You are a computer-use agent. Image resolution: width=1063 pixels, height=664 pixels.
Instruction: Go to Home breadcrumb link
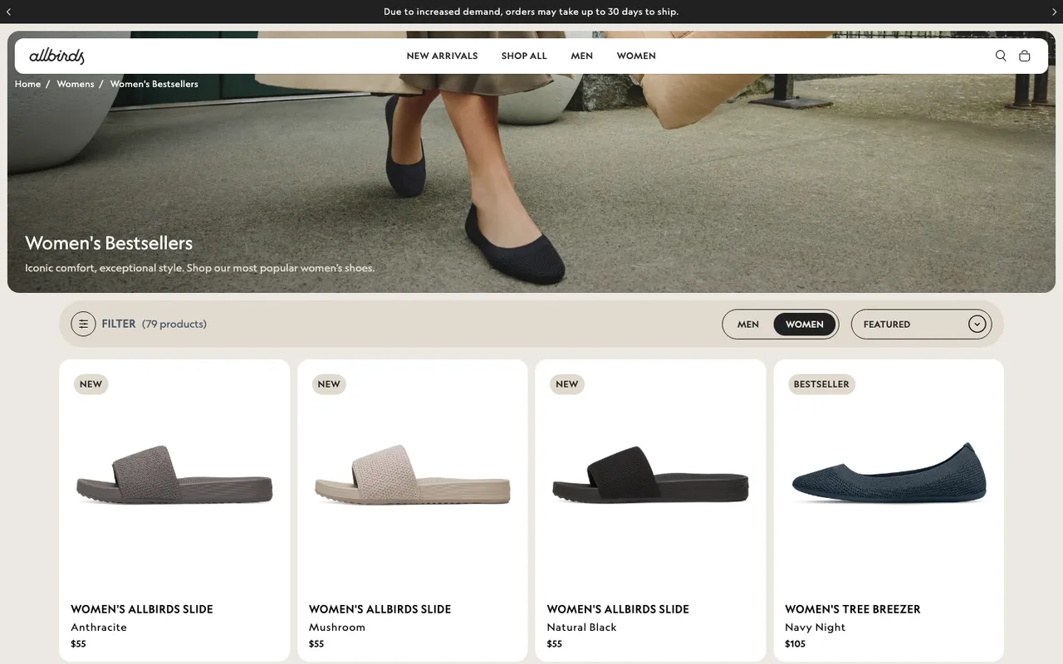pyautogui.click(x=27, y=84)
